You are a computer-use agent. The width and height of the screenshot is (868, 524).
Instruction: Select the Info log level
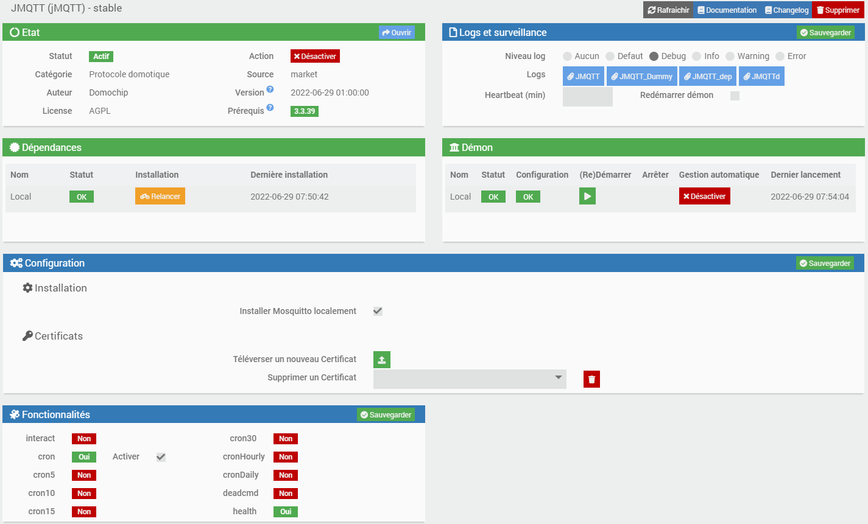click(x=696, y=56)
